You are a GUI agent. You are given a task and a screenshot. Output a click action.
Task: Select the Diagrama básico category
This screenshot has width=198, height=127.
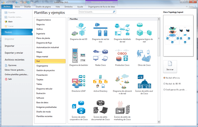50,20
